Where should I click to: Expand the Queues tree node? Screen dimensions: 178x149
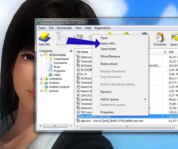pos(41,91)
